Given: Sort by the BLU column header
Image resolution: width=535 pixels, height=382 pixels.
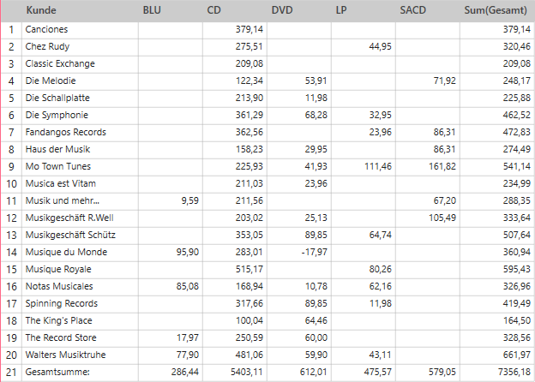Looking at the screenshot, I should click(152, 11).
